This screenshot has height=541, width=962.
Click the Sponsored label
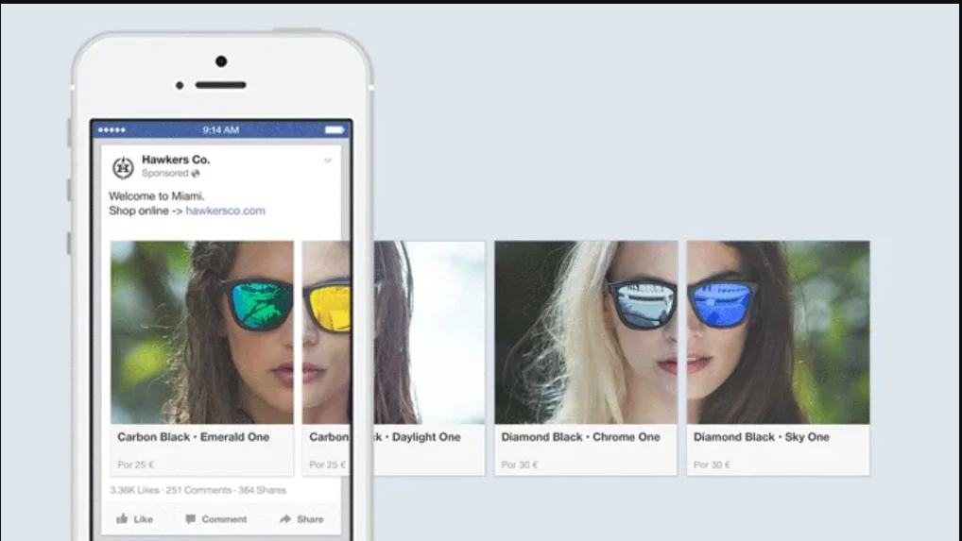[x=165, y=174]
